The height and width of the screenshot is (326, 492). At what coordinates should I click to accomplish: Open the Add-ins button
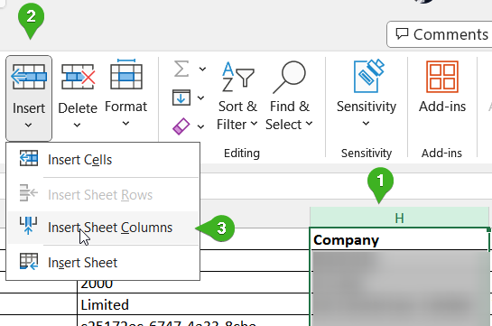point(442,87)
